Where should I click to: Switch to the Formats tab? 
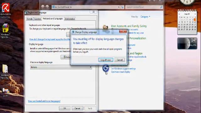(30, 19)
